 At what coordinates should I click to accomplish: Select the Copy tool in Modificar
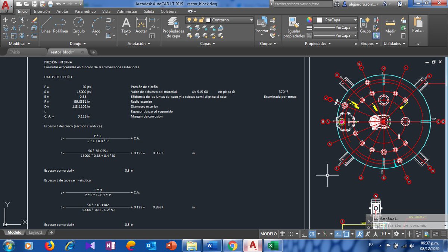click(5, 28)
